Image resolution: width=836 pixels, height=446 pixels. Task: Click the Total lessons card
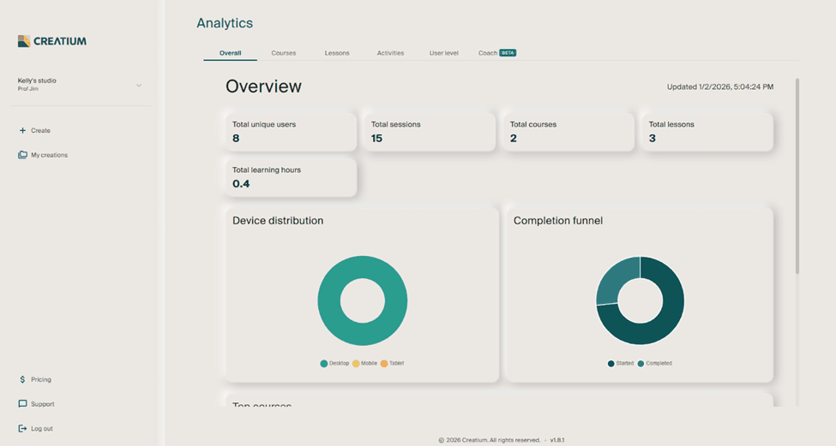(x=707, y=132)
